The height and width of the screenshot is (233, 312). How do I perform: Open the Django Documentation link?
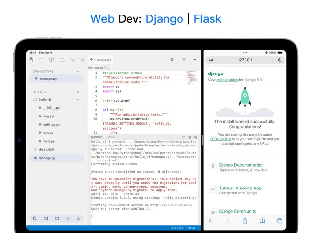tap(241, 165)
